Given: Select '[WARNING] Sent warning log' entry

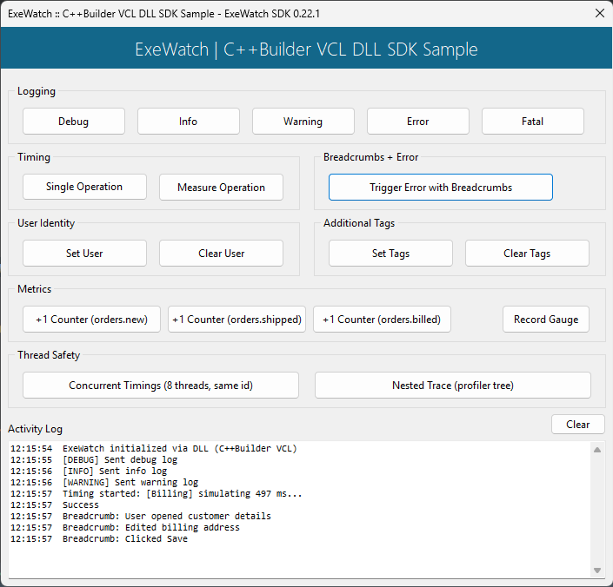Looking at the screenshot, I should tap(104, 483).
